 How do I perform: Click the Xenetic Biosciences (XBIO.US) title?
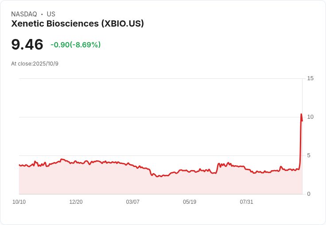[x=78, y=23]
